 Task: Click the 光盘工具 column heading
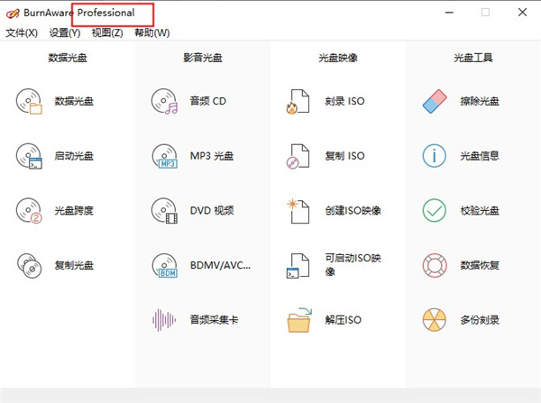pos(473,58)
